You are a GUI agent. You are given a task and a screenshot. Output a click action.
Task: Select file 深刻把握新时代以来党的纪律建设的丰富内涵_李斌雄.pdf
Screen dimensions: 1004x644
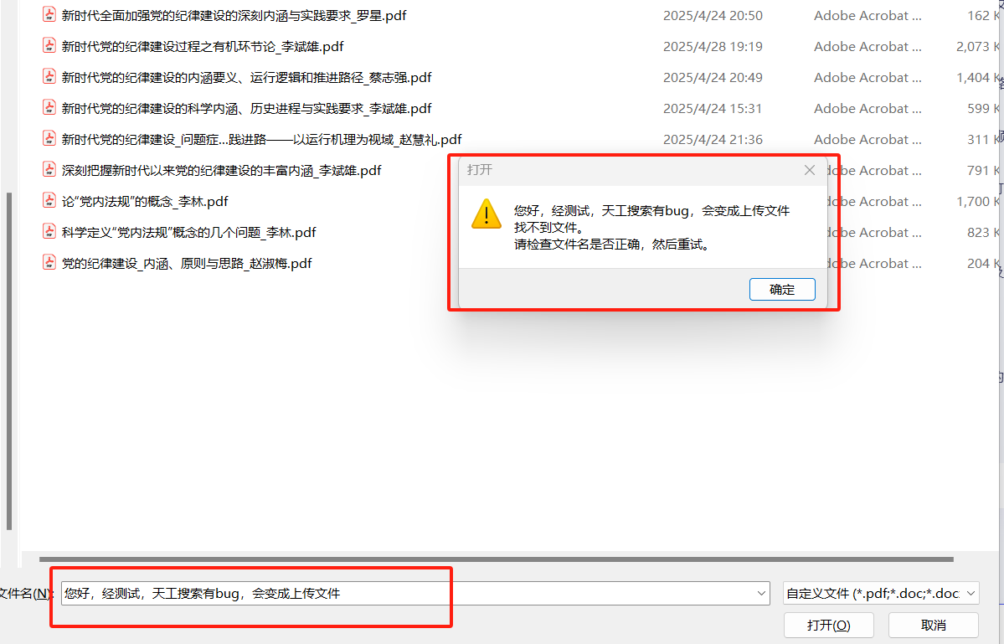pos(222,170)
